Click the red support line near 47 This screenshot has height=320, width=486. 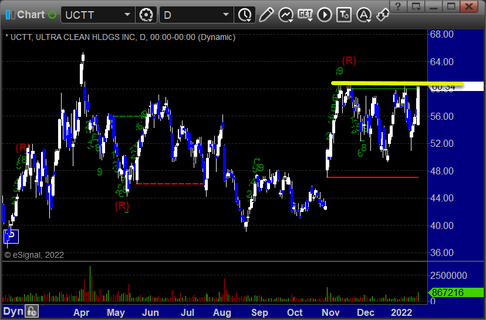(x=373, y=177)
